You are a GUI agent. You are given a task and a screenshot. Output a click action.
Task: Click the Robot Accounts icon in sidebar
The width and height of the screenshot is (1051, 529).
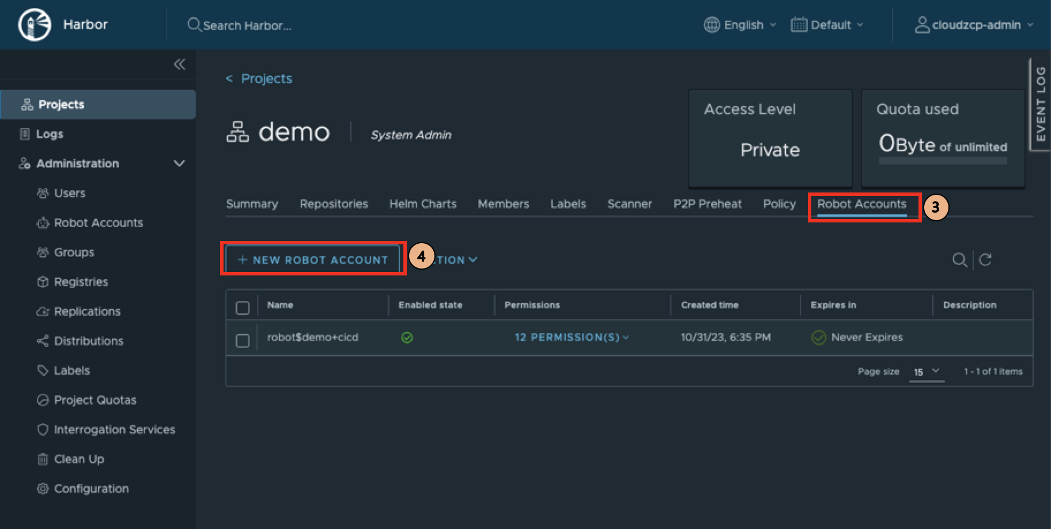[x=43, y=223]
